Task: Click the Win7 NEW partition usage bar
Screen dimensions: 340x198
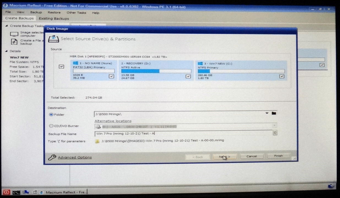Action: pyautogui.click(x=241, y=71)
